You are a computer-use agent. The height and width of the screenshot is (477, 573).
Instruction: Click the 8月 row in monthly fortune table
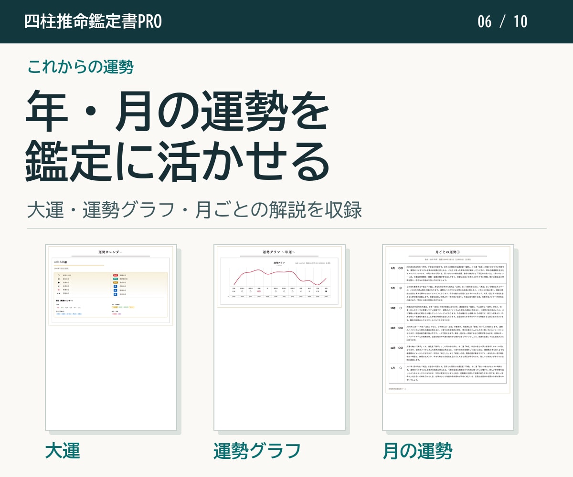click(448, 273)
